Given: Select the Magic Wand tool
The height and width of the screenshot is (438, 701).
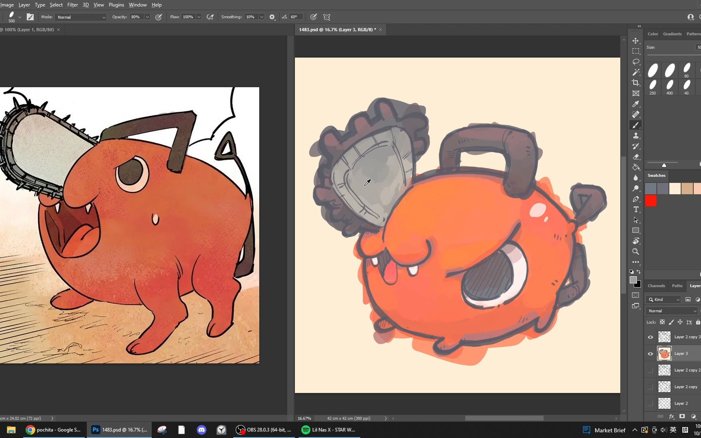Looking at the screenshot, I should click(x=636, y=72).
